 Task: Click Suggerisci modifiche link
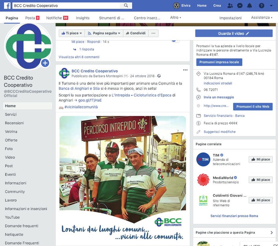click(219, 132)
